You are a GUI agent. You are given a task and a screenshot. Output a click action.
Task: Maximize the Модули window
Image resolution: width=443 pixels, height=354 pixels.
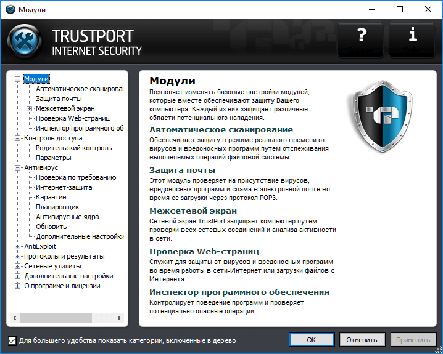click(400, 10)
